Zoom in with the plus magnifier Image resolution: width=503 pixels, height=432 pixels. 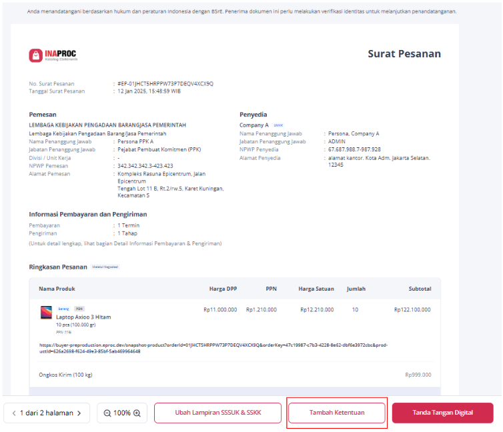click(x=137, y=413)
